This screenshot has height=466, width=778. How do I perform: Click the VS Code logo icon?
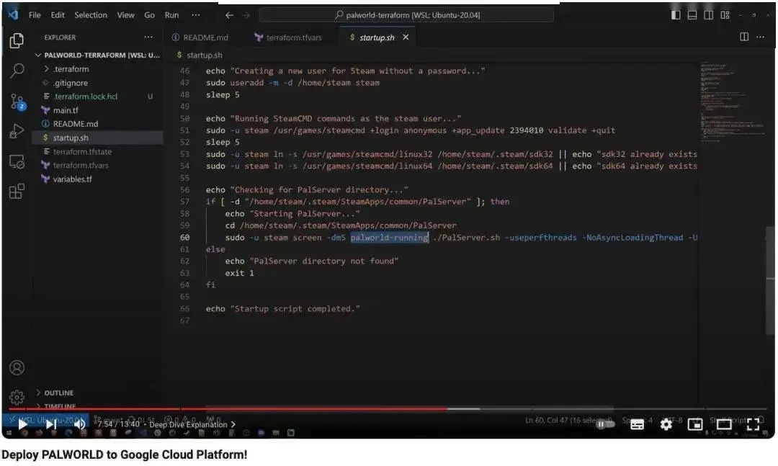13,15
